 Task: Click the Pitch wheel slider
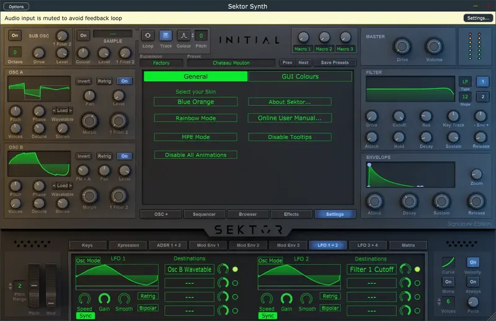34,286
